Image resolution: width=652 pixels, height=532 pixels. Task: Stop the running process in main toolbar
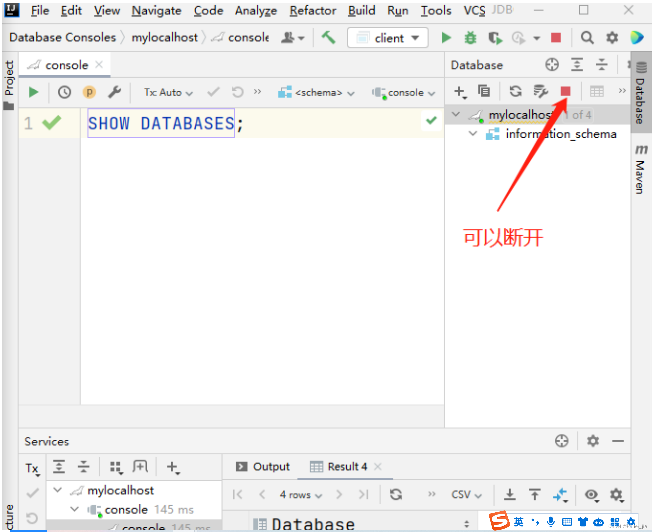click(556, 38)
